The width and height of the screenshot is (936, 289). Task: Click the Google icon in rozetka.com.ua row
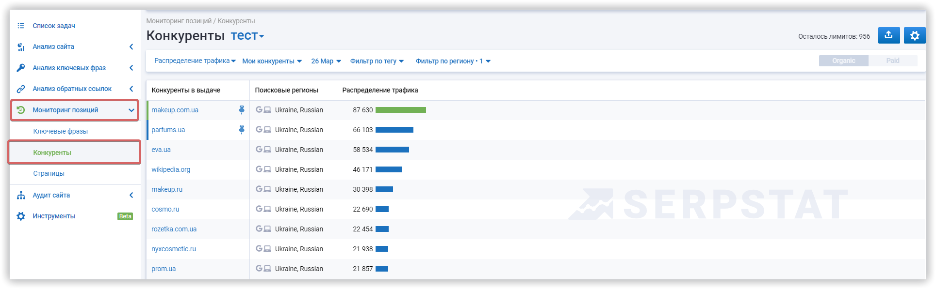tap(259, 229)
